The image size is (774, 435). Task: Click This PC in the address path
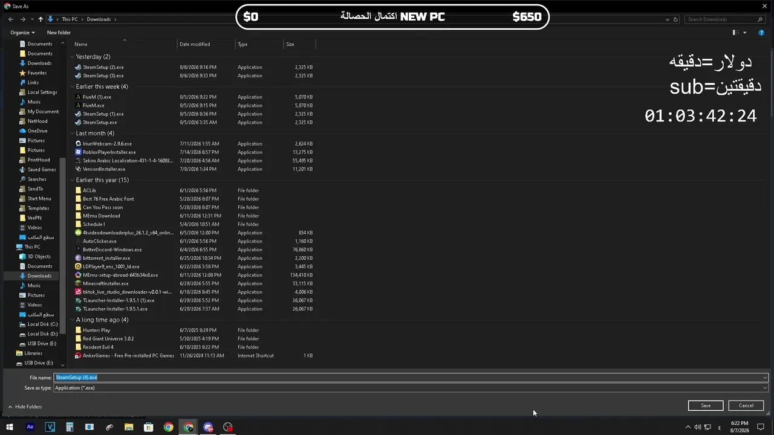point(70,19)
